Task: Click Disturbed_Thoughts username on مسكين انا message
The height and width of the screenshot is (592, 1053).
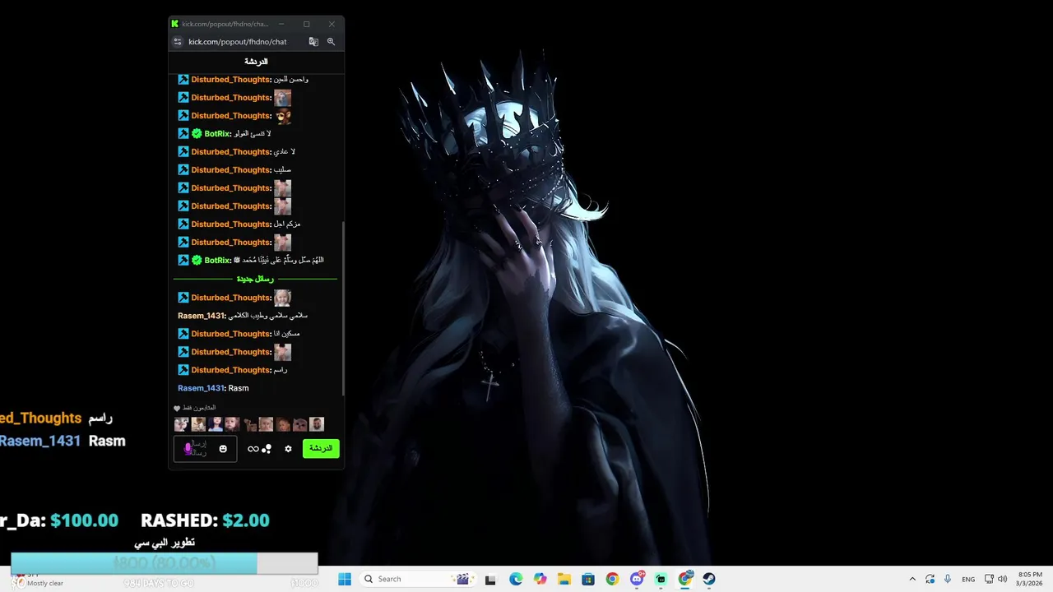Action: coord(231,334)
